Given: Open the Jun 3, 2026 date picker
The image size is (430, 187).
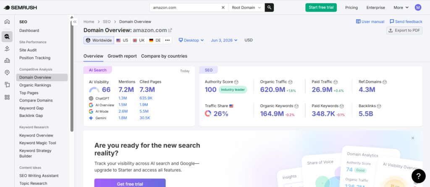Looking at the screenshot, I should point(224,40).
